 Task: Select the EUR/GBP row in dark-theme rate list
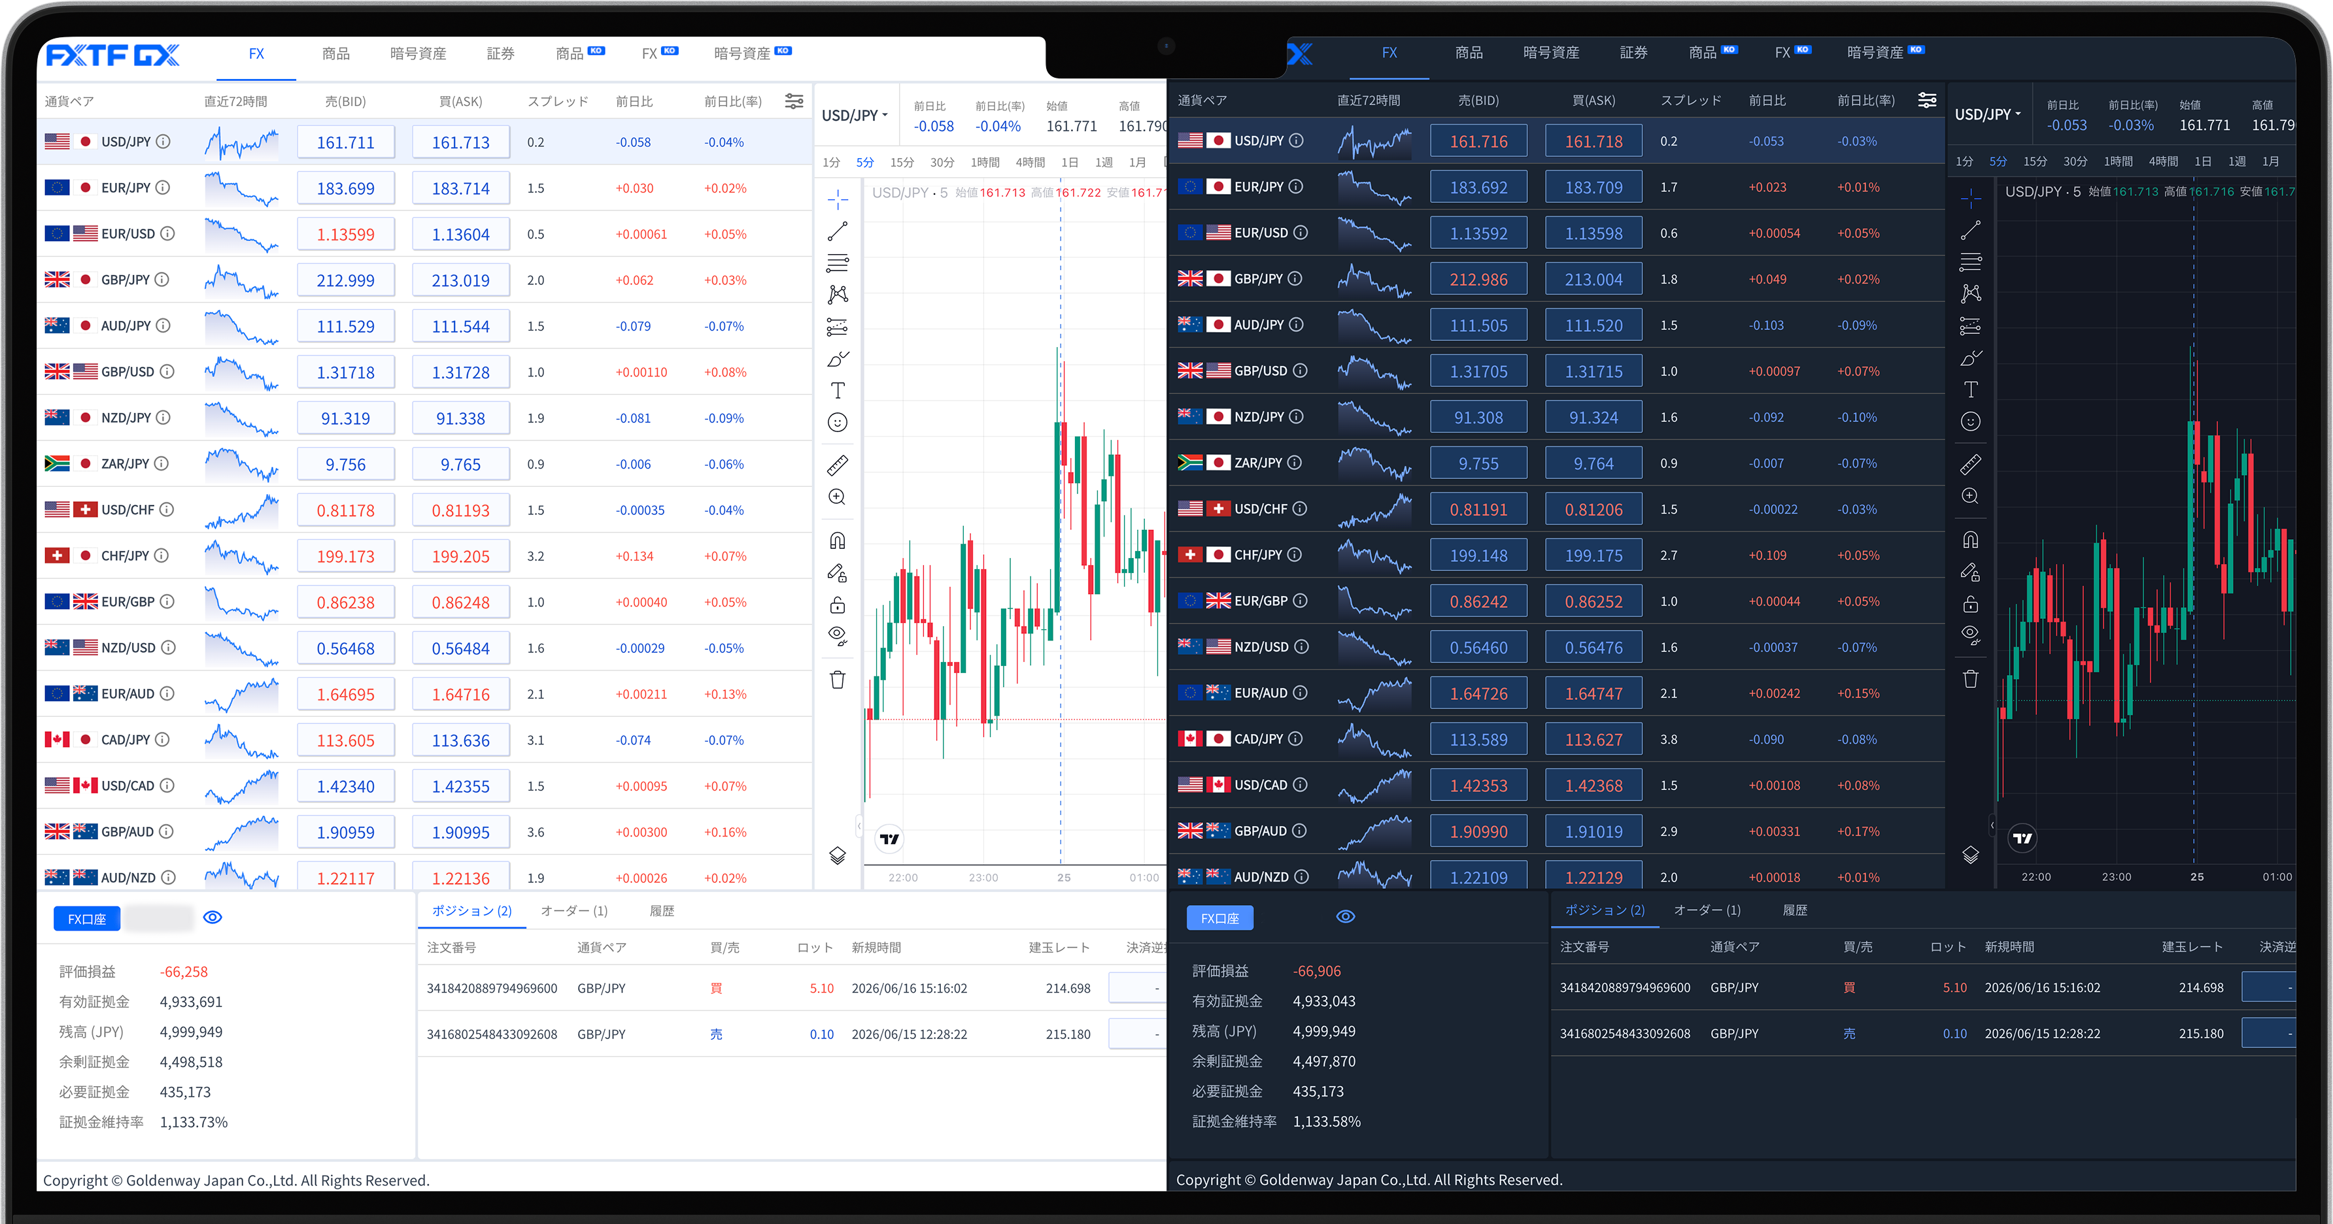tap(1556, 601)
